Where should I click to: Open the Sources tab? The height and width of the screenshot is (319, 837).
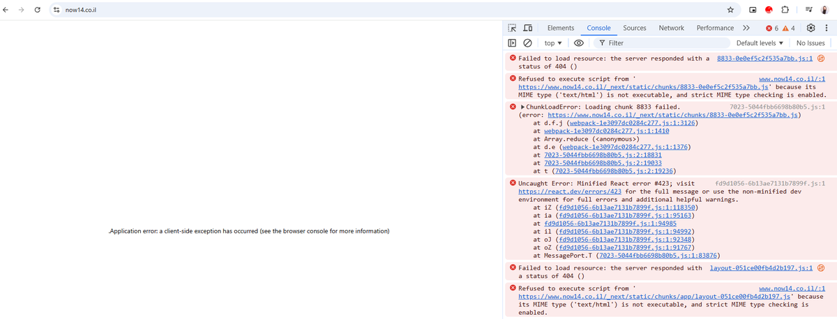(x=635, y=28)
